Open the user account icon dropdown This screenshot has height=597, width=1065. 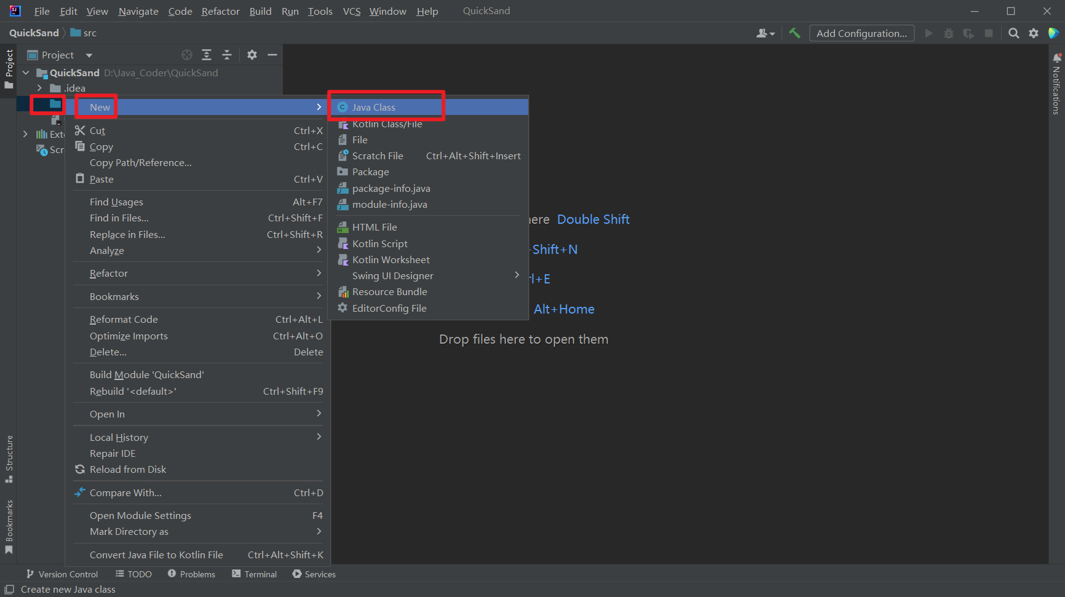tap(766, 33)
